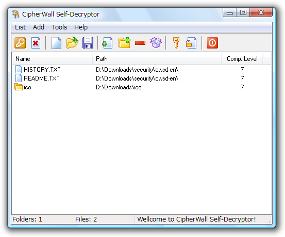Viewport: 285px width, 237px height.
Task: Sort by the Comp. Level column header
Action: click(x=242, y=59)
